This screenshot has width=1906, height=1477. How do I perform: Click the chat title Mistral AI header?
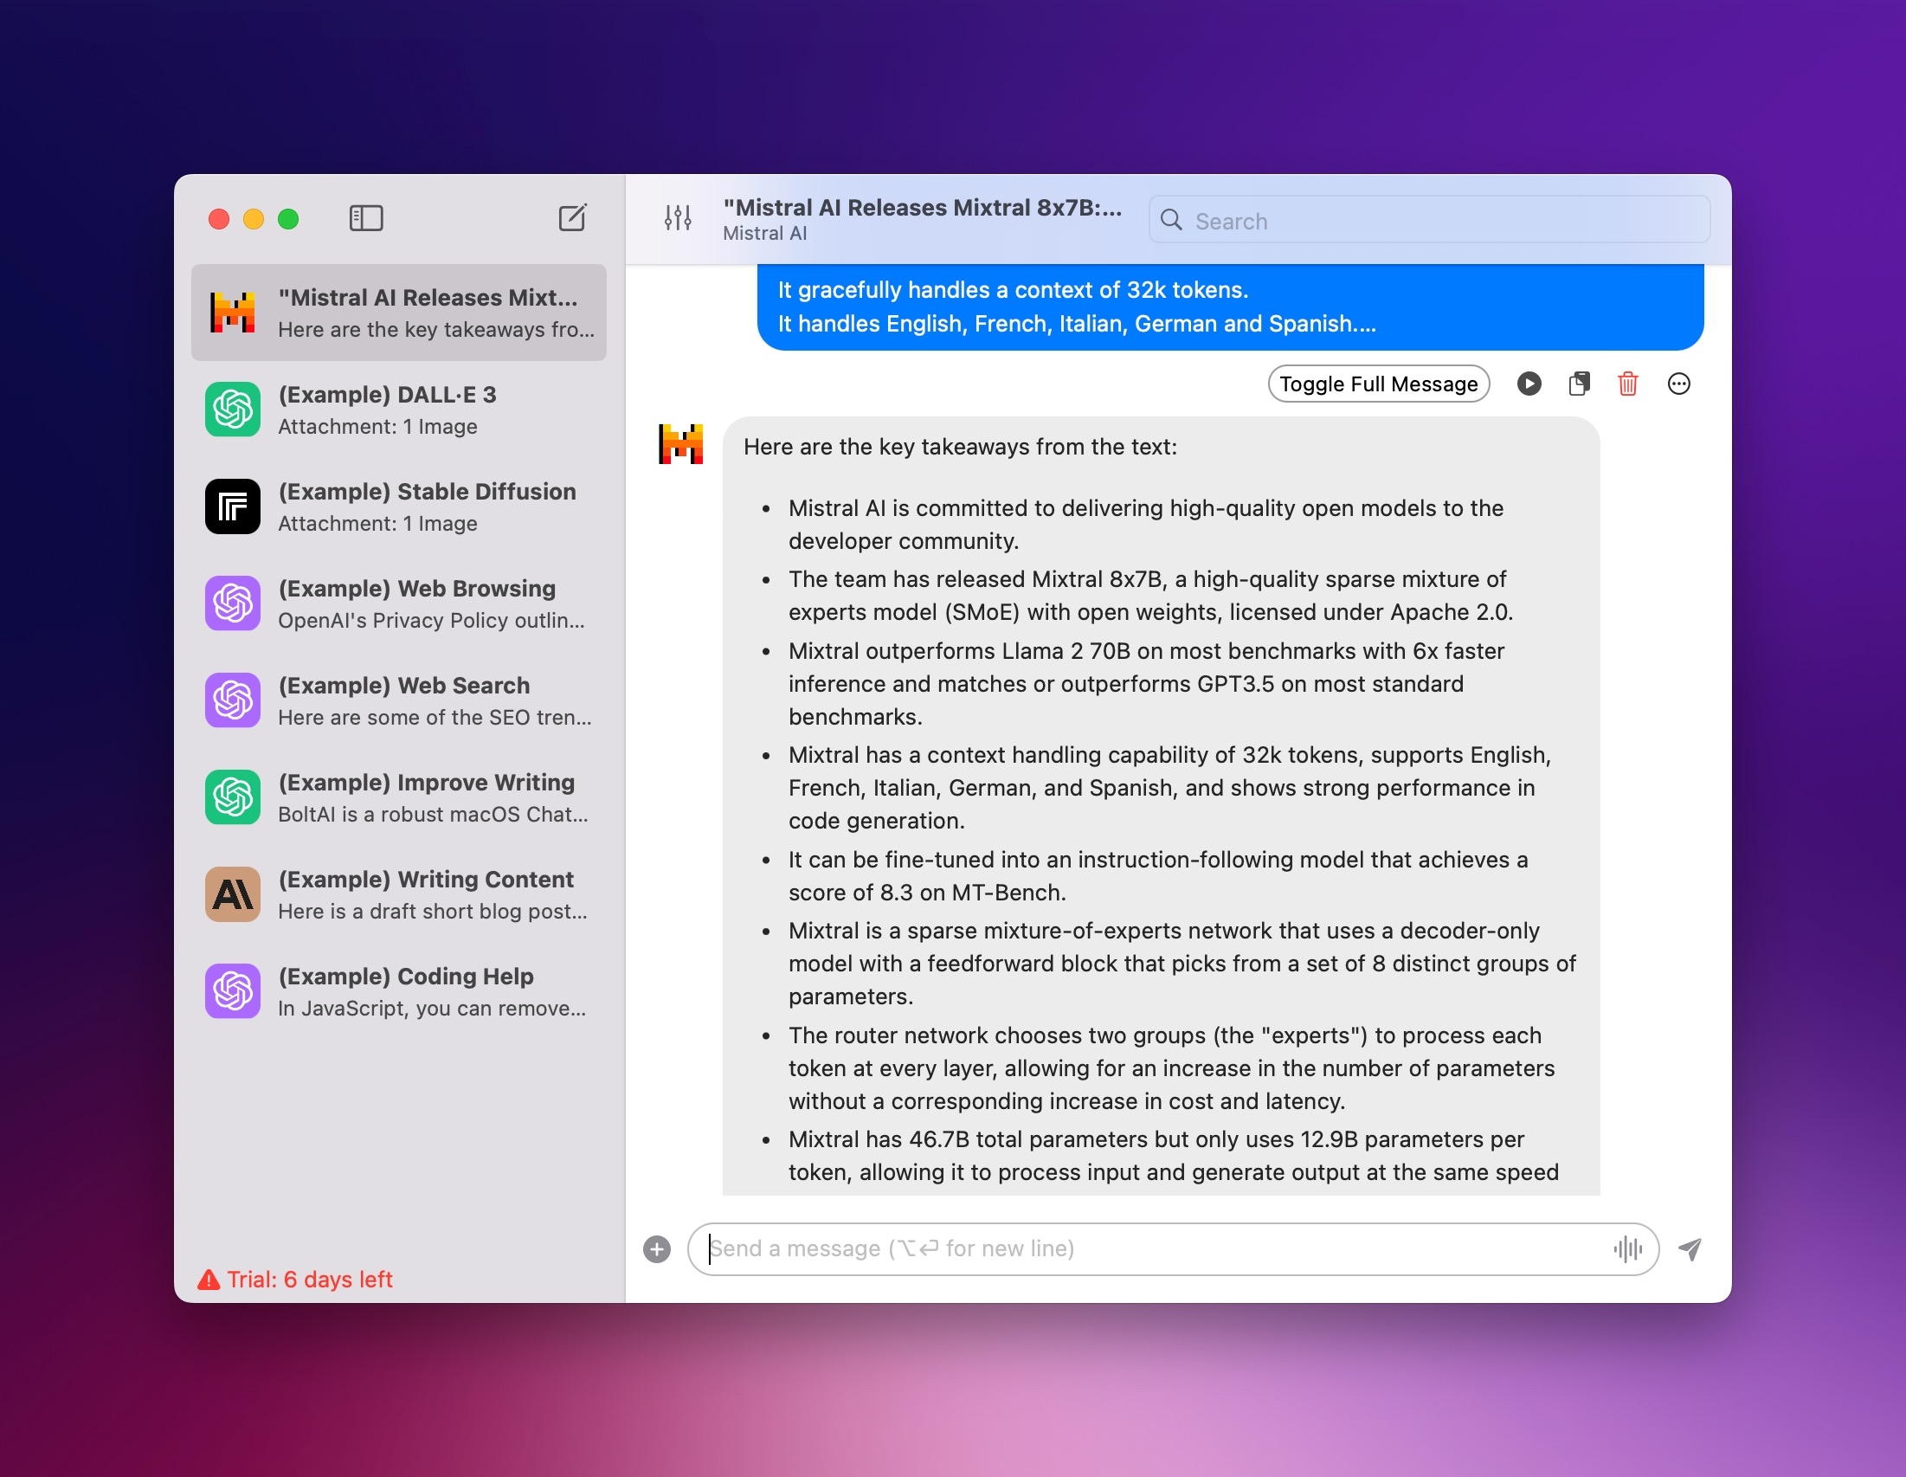coord(922,218)
